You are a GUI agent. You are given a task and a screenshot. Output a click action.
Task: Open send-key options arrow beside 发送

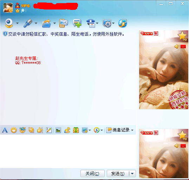click(132, 173)
